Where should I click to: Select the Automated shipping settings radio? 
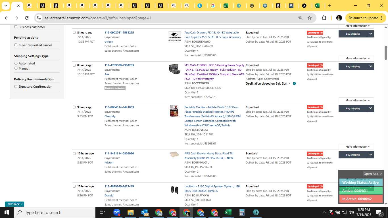point(16,63)
